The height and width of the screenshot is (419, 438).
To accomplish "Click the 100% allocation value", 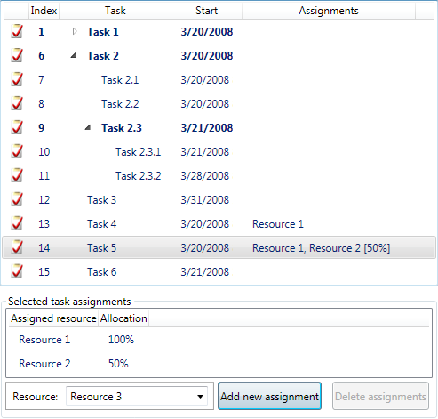I will 121,340.
